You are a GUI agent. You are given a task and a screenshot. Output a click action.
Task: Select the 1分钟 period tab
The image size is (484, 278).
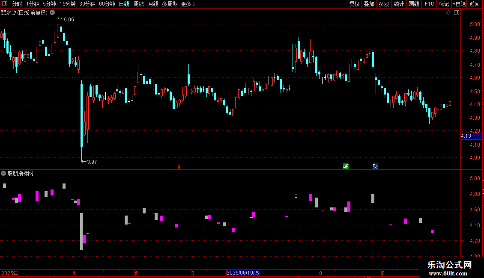tap(33, 4)
